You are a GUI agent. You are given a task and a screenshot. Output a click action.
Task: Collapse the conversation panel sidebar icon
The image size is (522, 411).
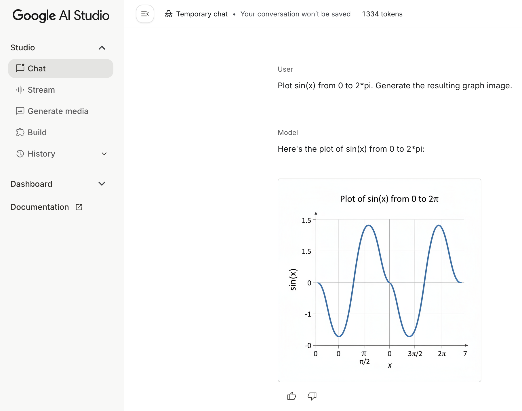pyautogui.click(x=145, y=14)
